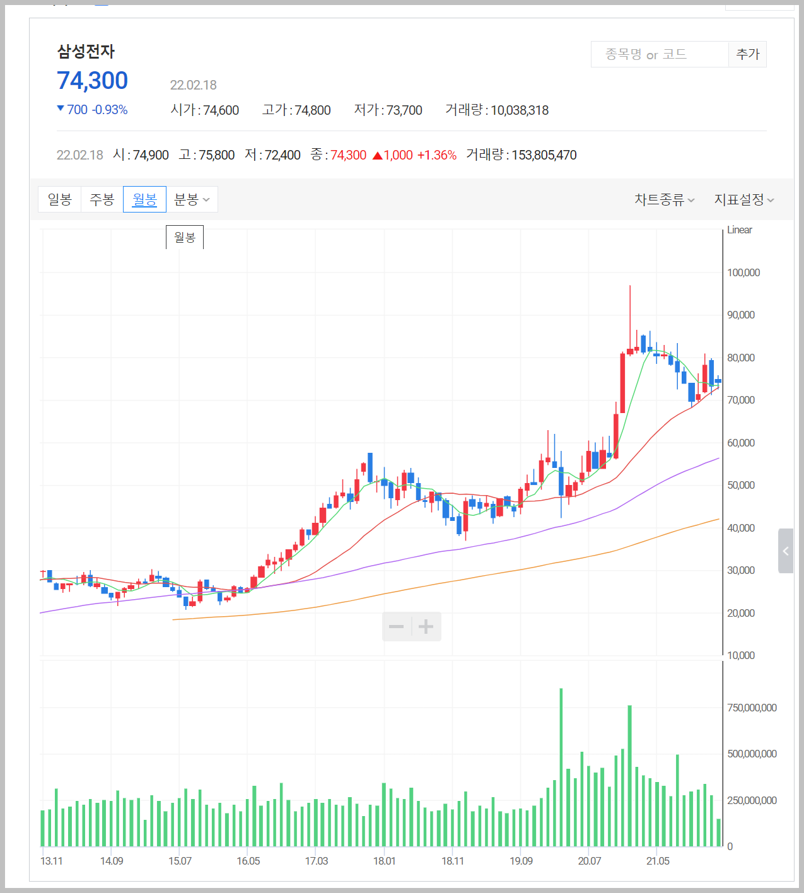Click the 월봉 tooltip label
This screenshot has height=893, width=804.
coord(185,237)
